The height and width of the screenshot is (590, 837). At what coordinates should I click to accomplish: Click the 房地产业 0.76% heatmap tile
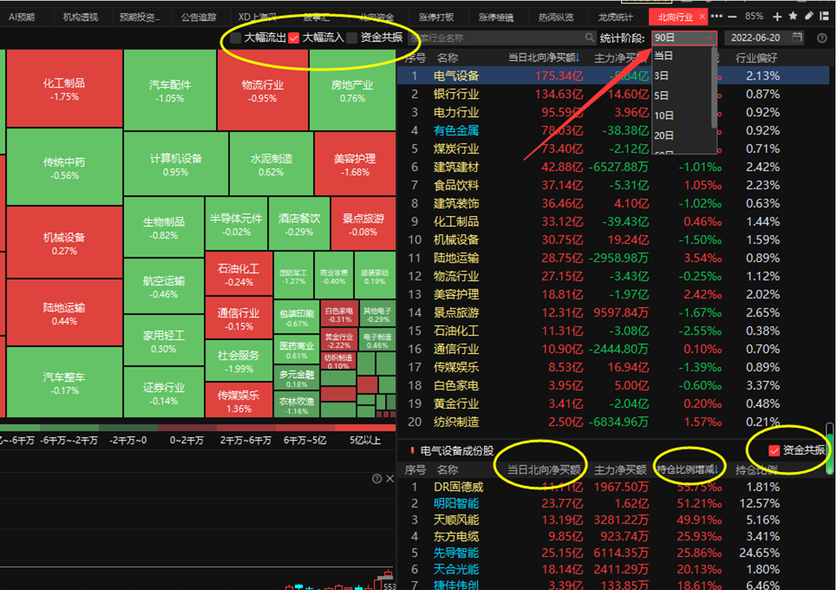352,90
